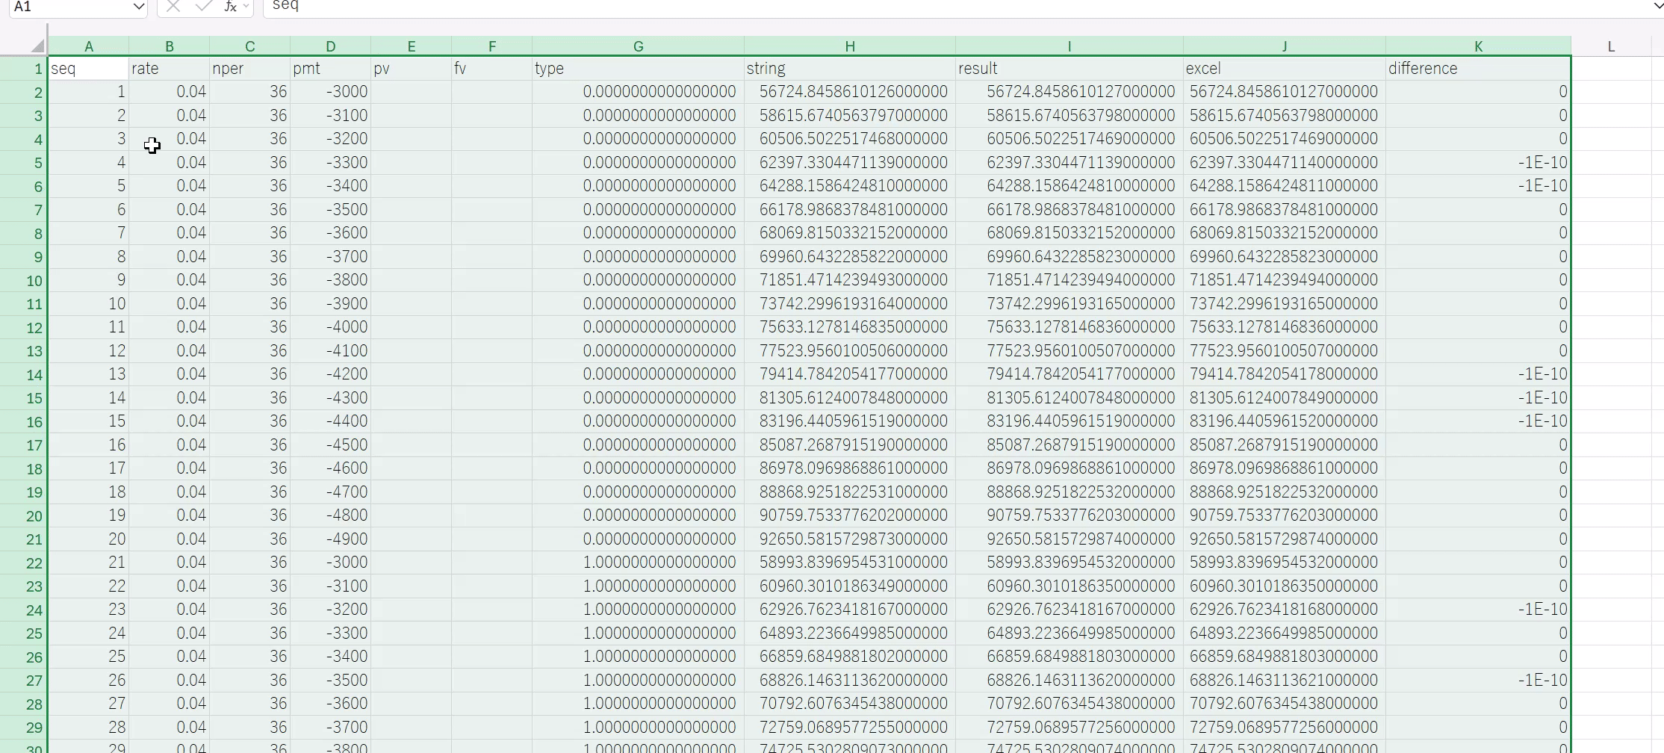Screen dimensions: 1664x753
Task: Click the 'rate' header cell
Action: 170,69
